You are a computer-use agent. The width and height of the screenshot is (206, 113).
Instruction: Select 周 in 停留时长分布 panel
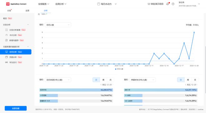pos(188,80)
